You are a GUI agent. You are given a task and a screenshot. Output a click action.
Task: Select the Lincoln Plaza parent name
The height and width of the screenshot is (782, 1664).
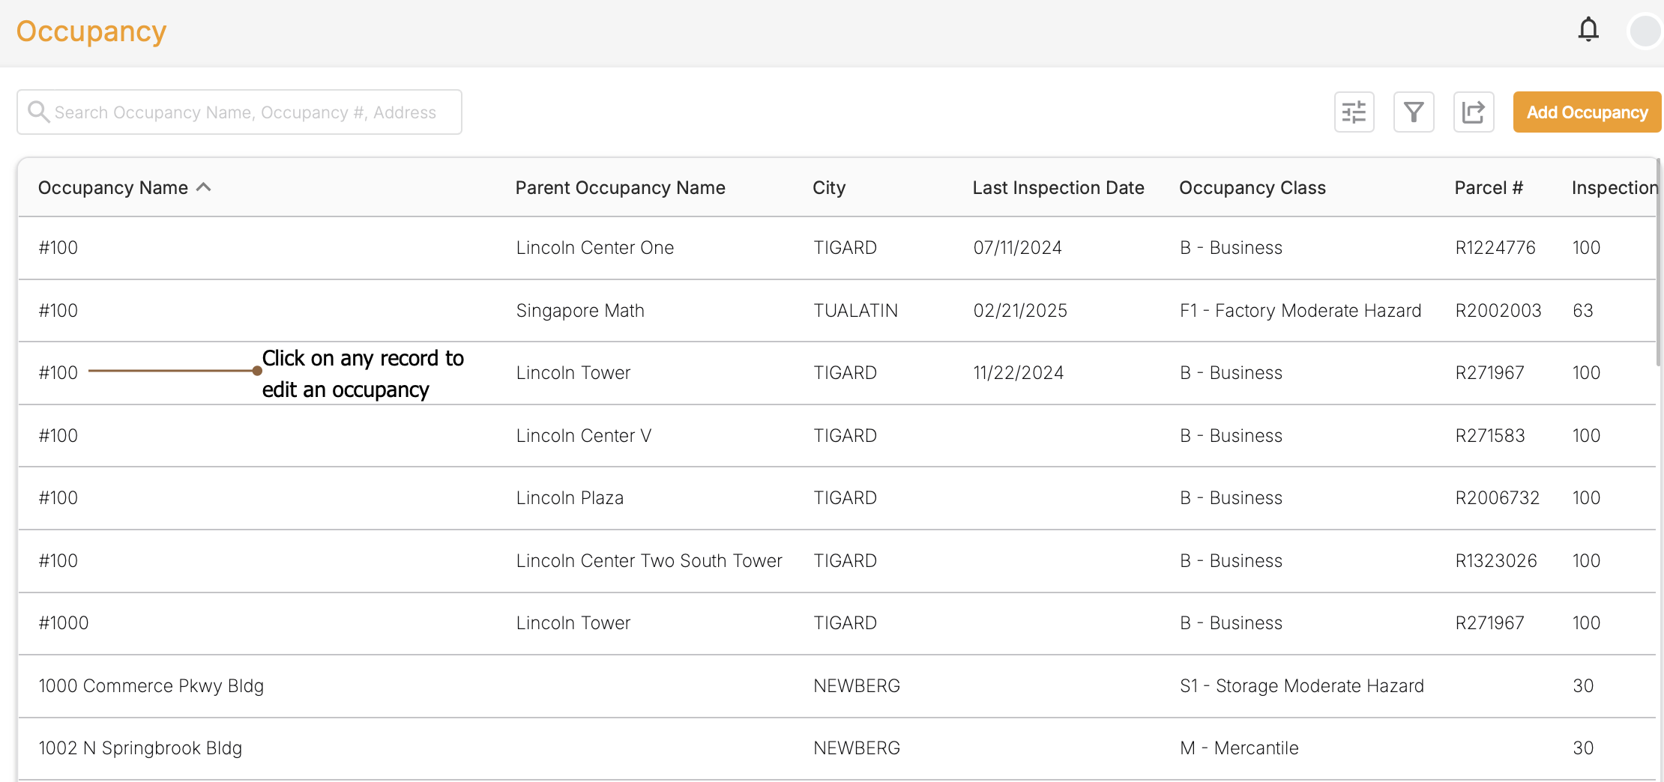coord(570,498)
